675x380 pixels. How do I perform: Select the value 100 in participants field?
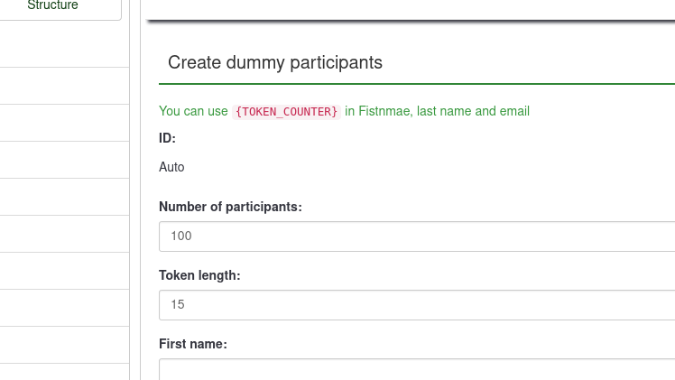(181, 236)
